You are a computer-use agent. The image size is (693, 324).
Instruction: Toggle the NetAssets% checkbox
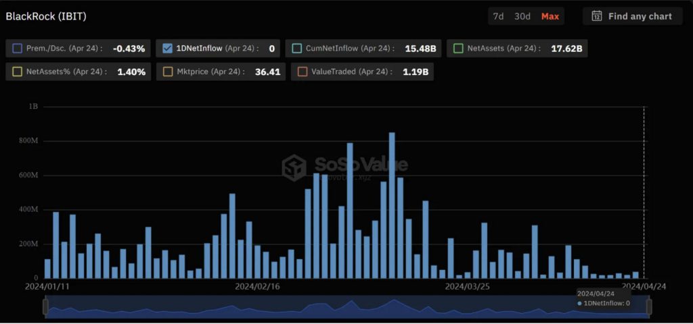tap(17, 72)
